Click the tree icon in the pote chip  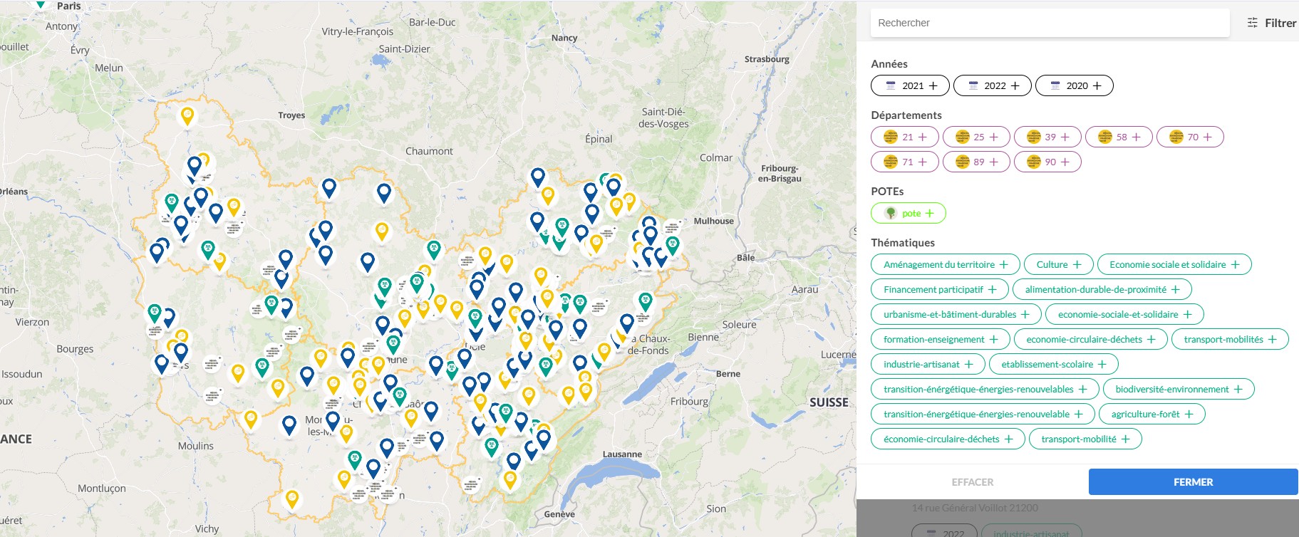click(x=890, y=213)
